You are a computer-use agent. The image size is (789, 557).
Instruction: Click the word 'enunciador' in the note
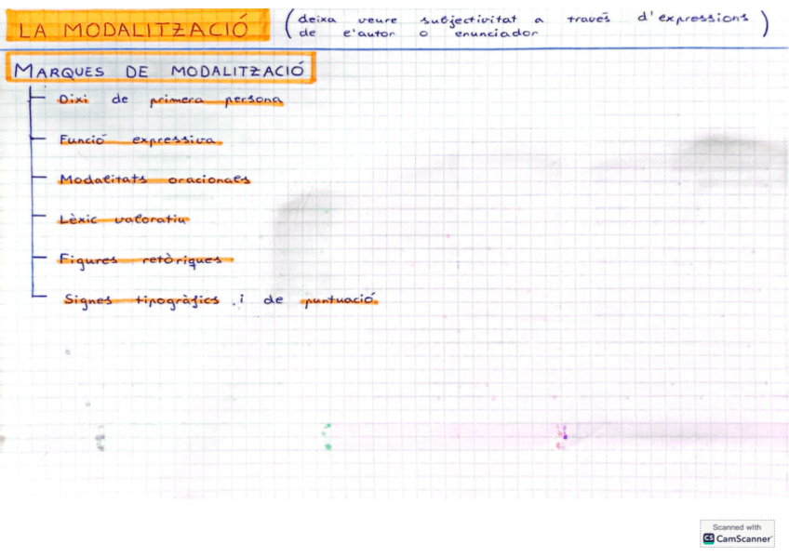coord(496,33)
